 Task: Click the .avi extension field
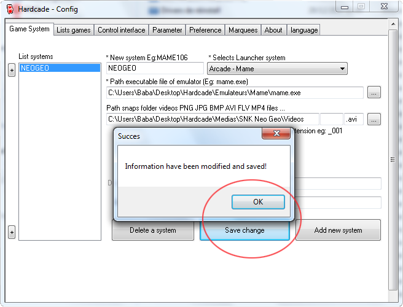(354, 119)
